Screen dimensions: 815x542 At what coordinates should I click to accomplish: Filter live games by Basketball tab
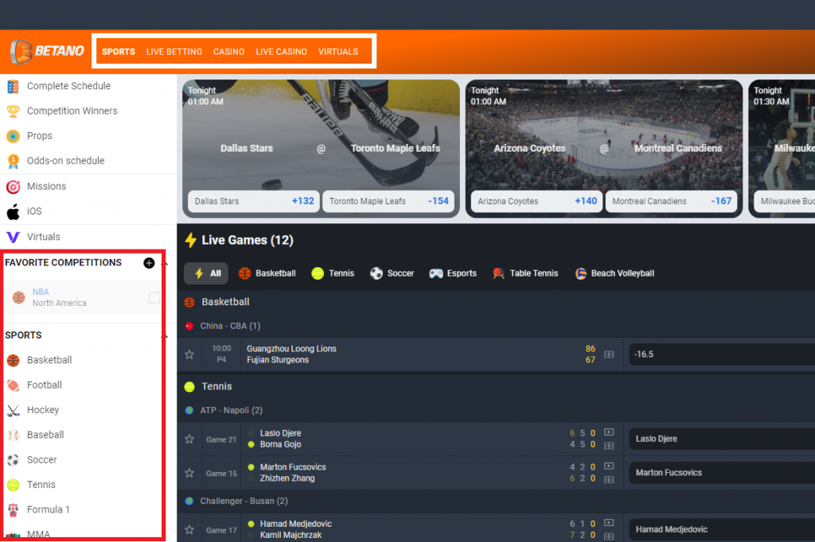click(267, 273)
